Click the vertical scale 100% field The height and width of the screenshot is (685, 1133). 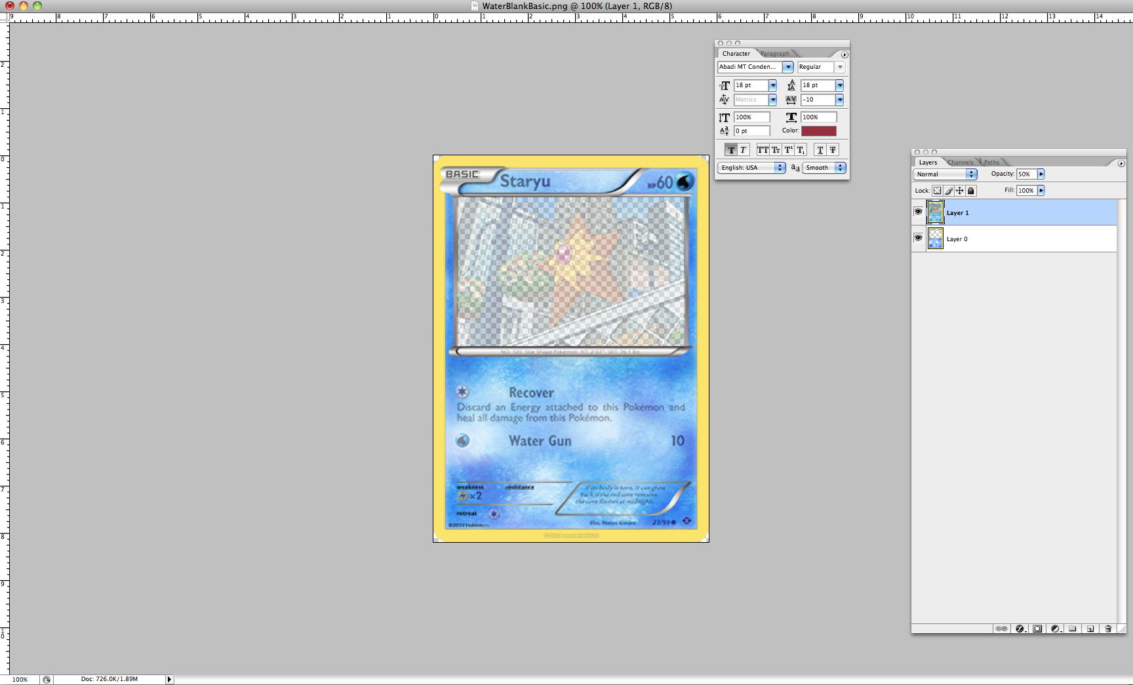(752, 117)
